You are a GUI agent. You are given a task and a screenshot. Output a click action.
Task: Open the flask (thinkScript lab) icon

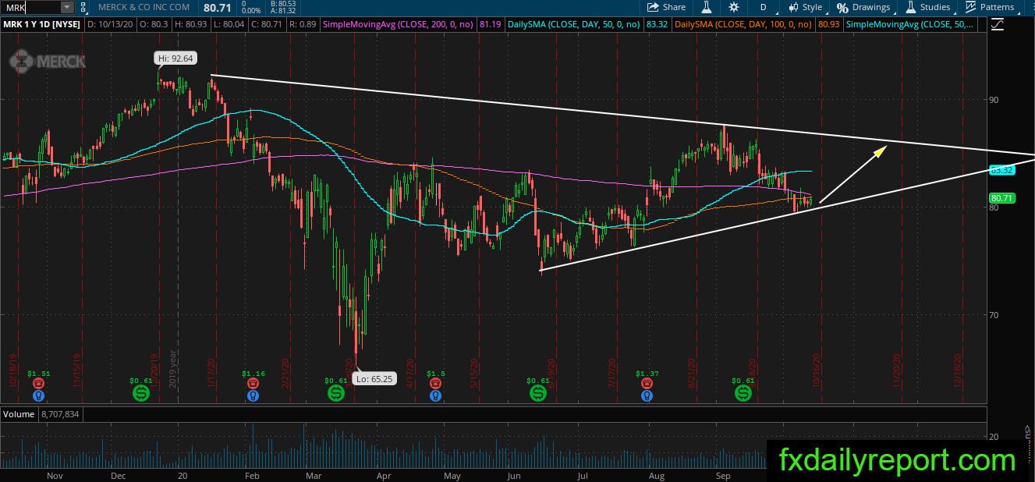click(707, 7)
